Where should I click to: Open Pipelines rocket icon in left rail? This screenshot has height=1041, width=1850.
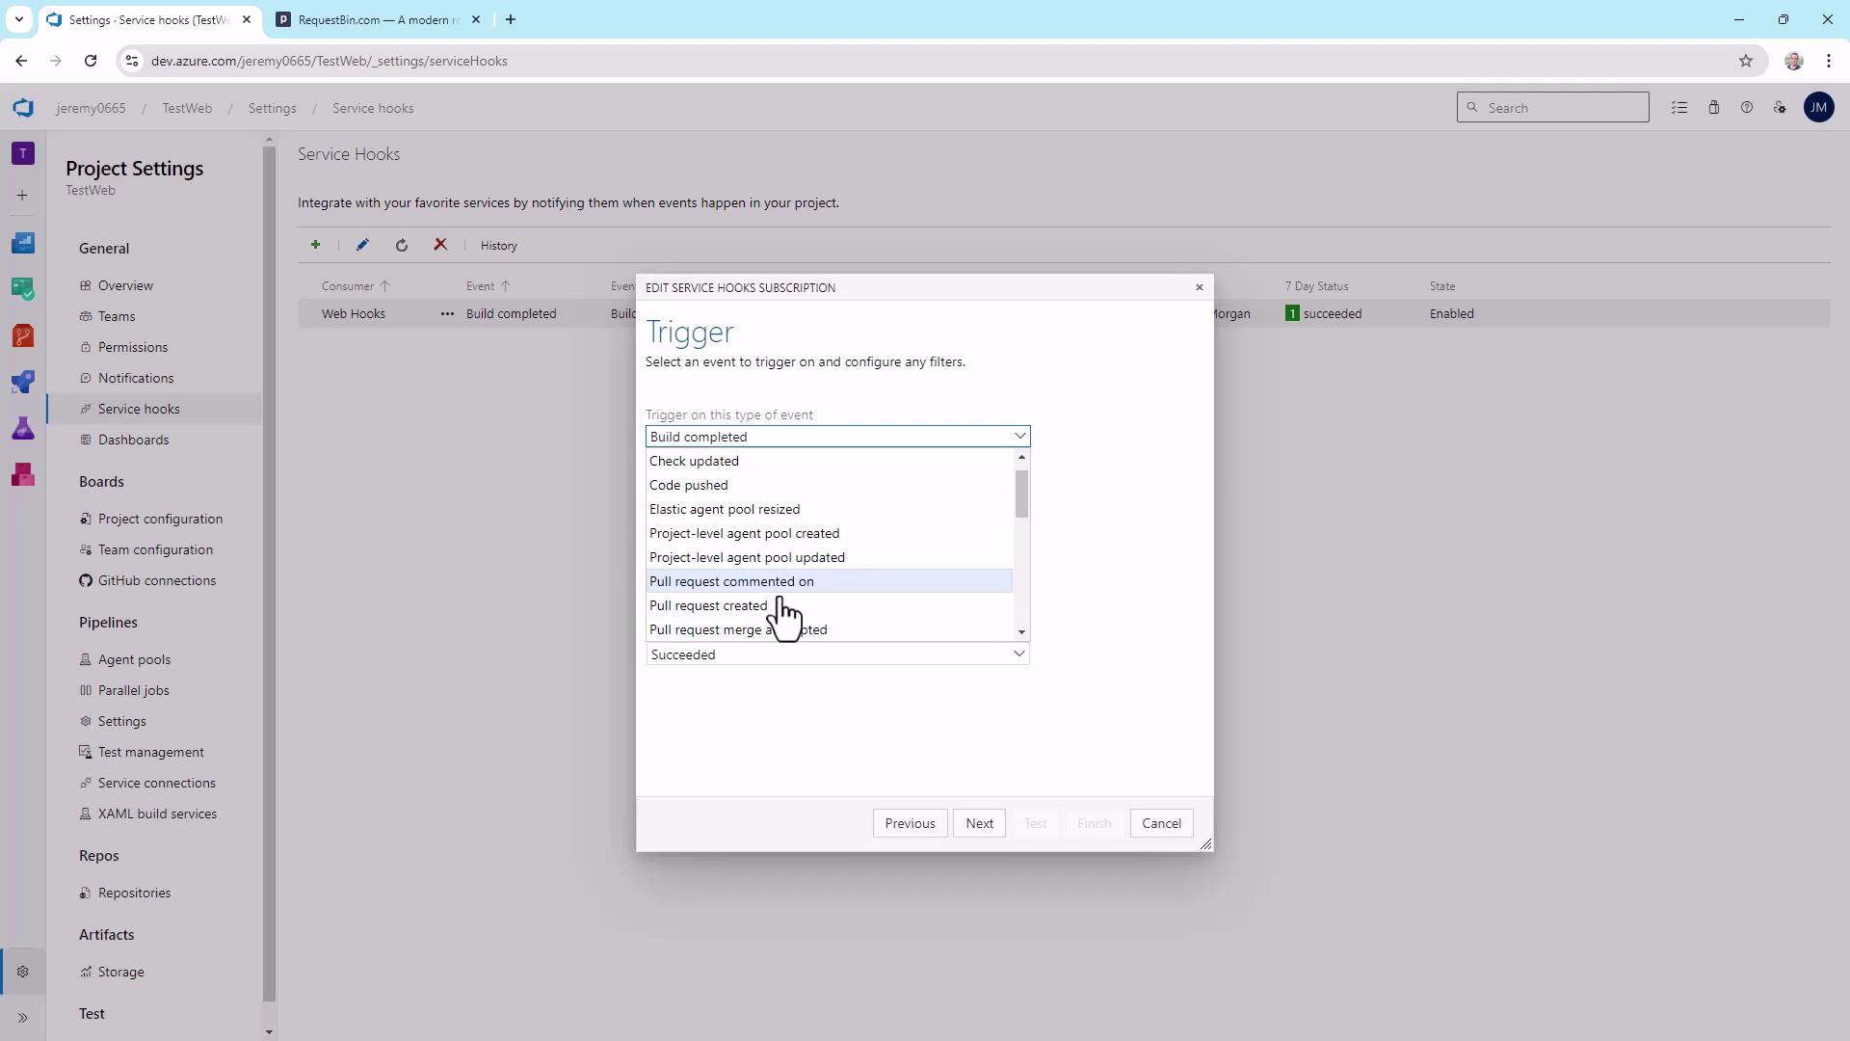point(23,382)
